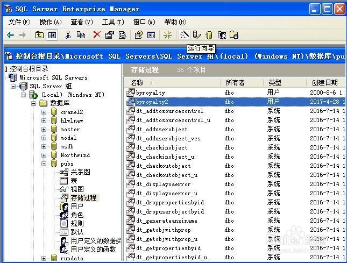Click the Forward arrow toolbar icon
Image resolution: width=347 pixels, height=263 pixels.
pos(23,35)
